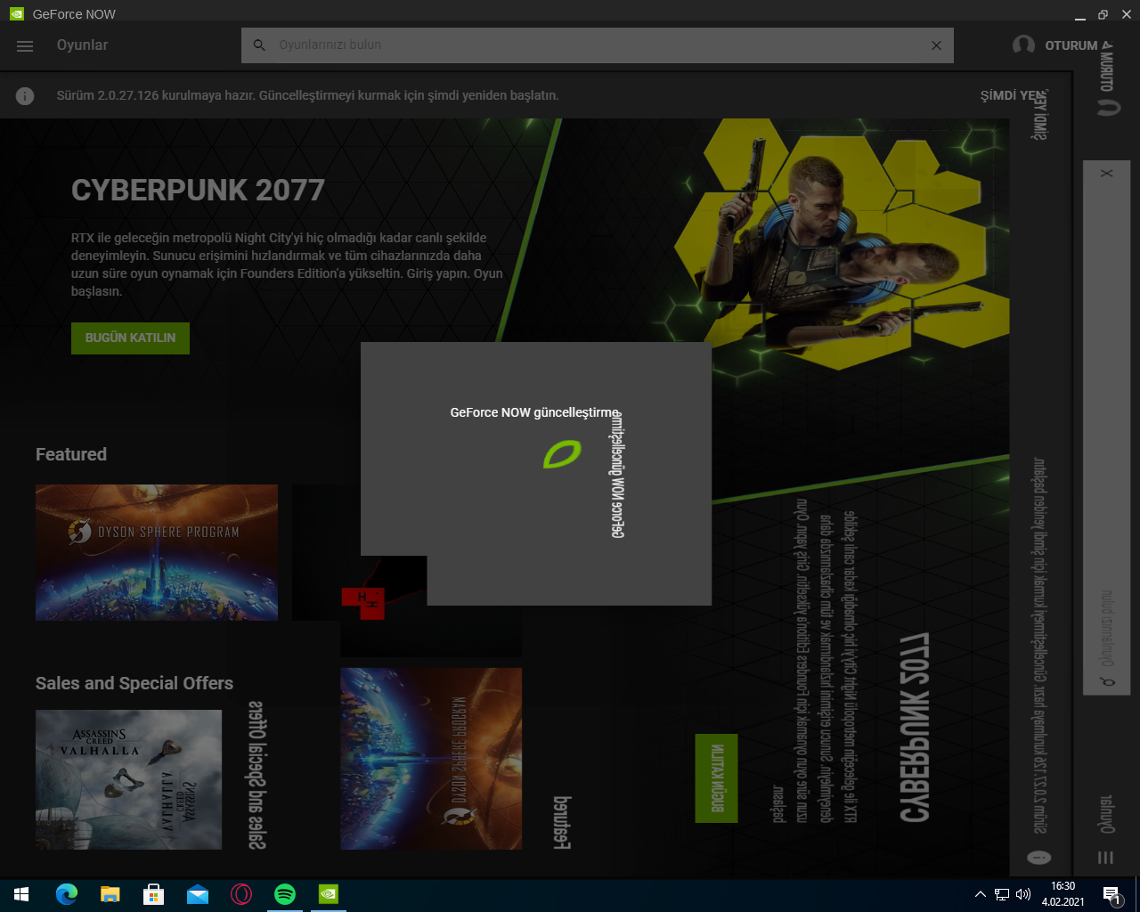Image resolution: width=1140 pixels, height=912 pixels.
Task: Click the GeForce NOW logo in the title bar
Action: pyautogui.click(x=17, y=14)
